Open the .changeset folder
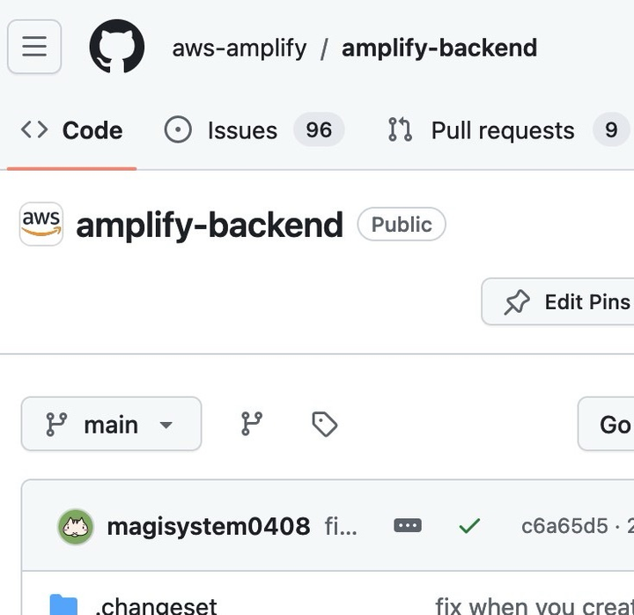634x615 pixels. tap(156, 604)
